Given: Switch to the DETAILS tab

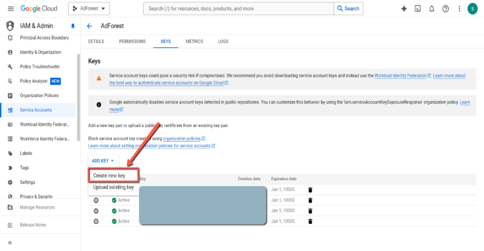Looking at the screenshot, I should 96,42.
